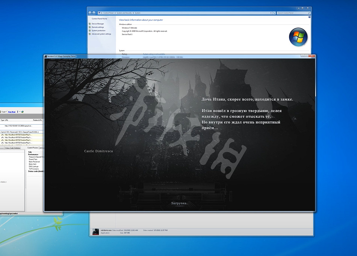The height and width of the screenshot is (256, 357).
Task: Click the Windows flag logo in the System window
Action: click(x=298, y=37)
